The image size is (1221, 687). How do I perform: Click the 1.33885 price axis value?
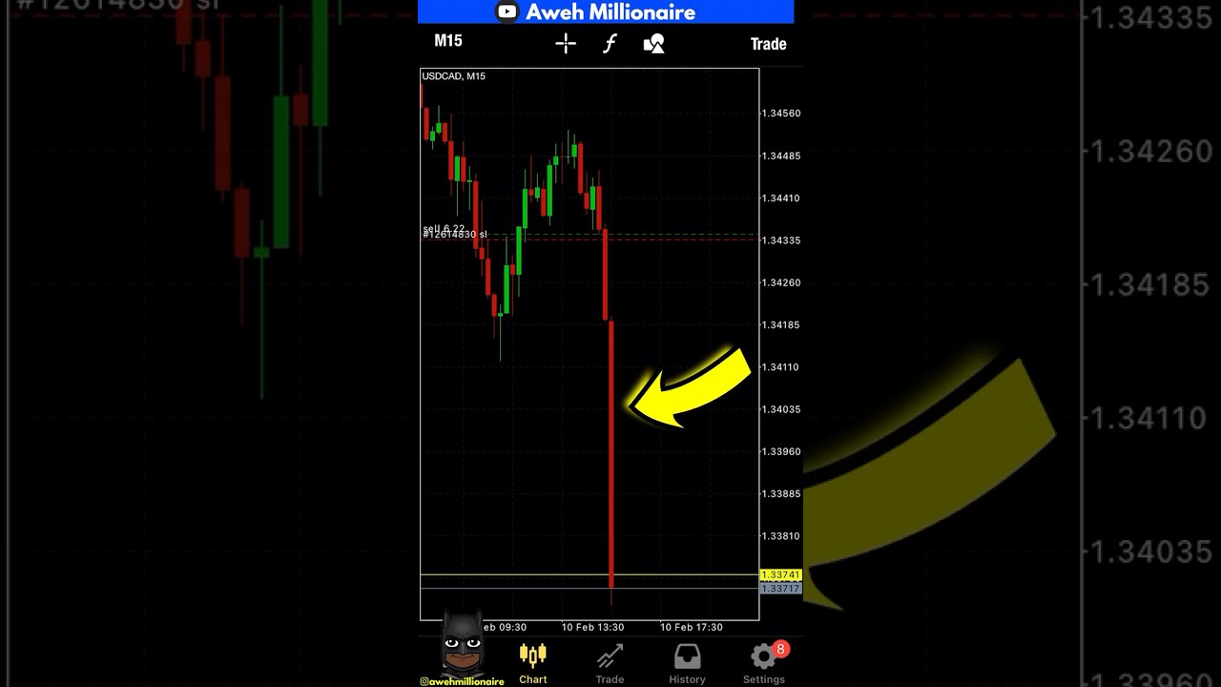pos(780,494)
